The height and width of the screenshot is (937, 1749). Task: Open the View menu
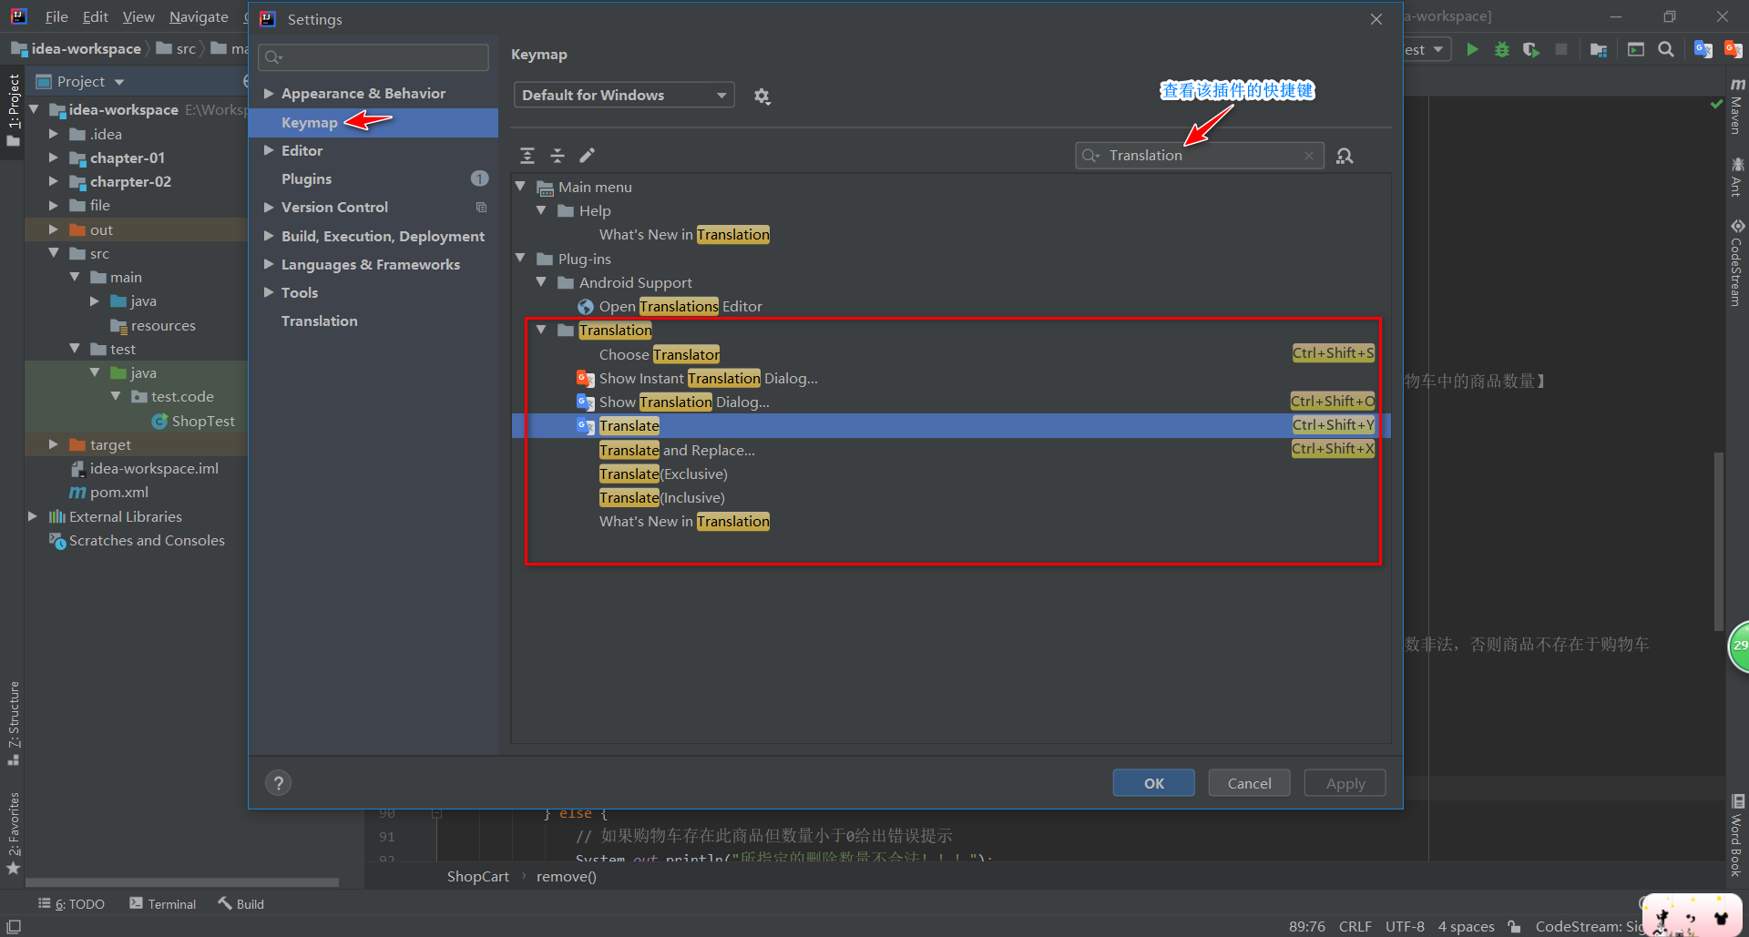point(138,16)
